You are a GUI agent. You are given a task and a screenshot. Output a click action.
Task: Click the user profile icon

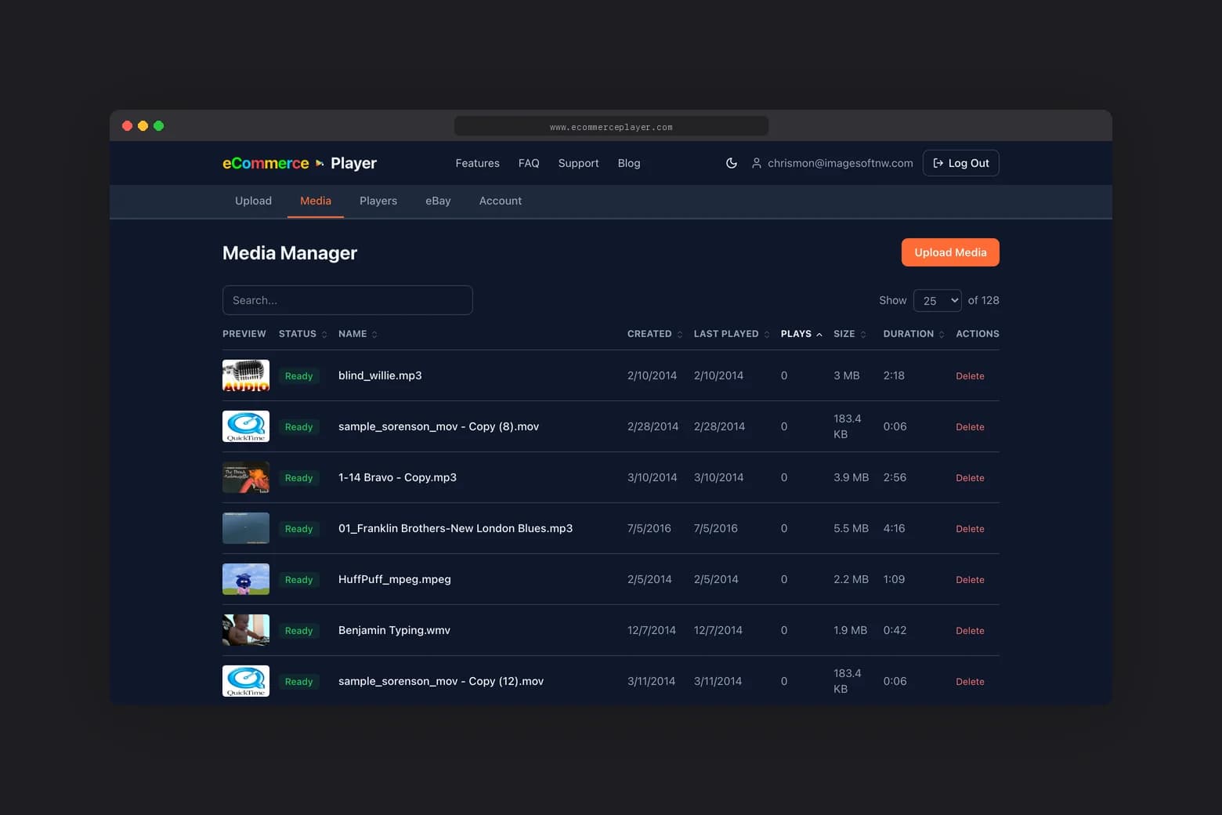click(756, 163)
